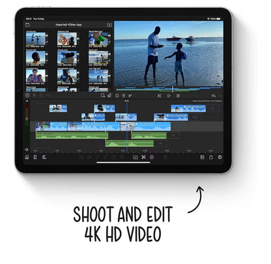
Task: Toggle the checkmark circle below the library
Action: pyautogui.click(x=27, y=95)
